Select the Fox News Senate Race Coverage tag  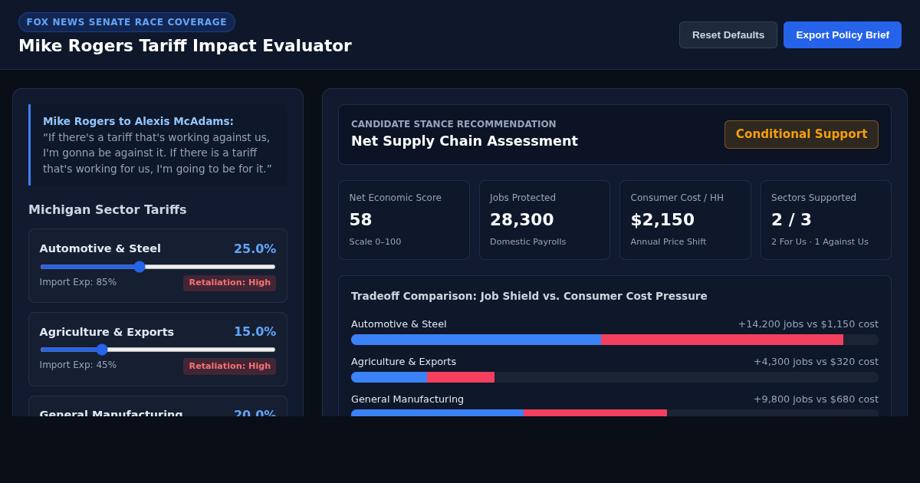click(x=127, y=22)
